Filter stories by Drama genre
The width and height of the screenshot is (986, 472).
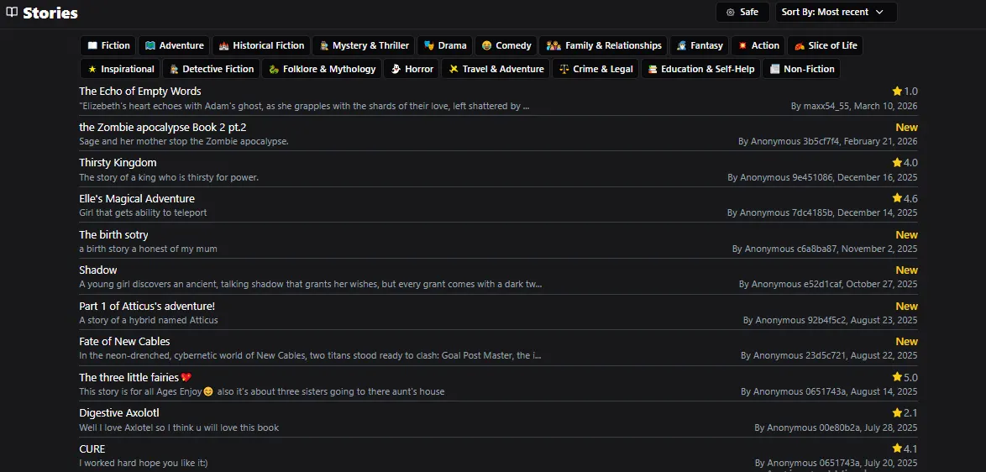point(445,45)
